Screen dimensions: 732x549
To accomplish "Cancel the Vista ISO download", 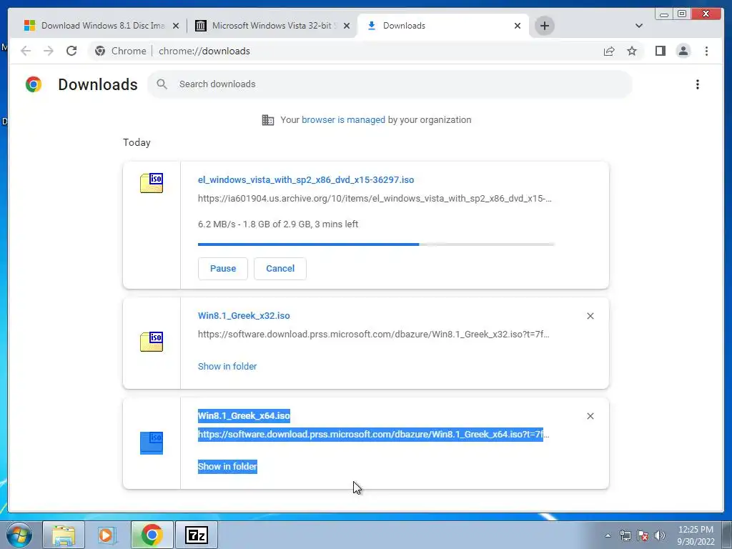I will [x=280, y=269].
